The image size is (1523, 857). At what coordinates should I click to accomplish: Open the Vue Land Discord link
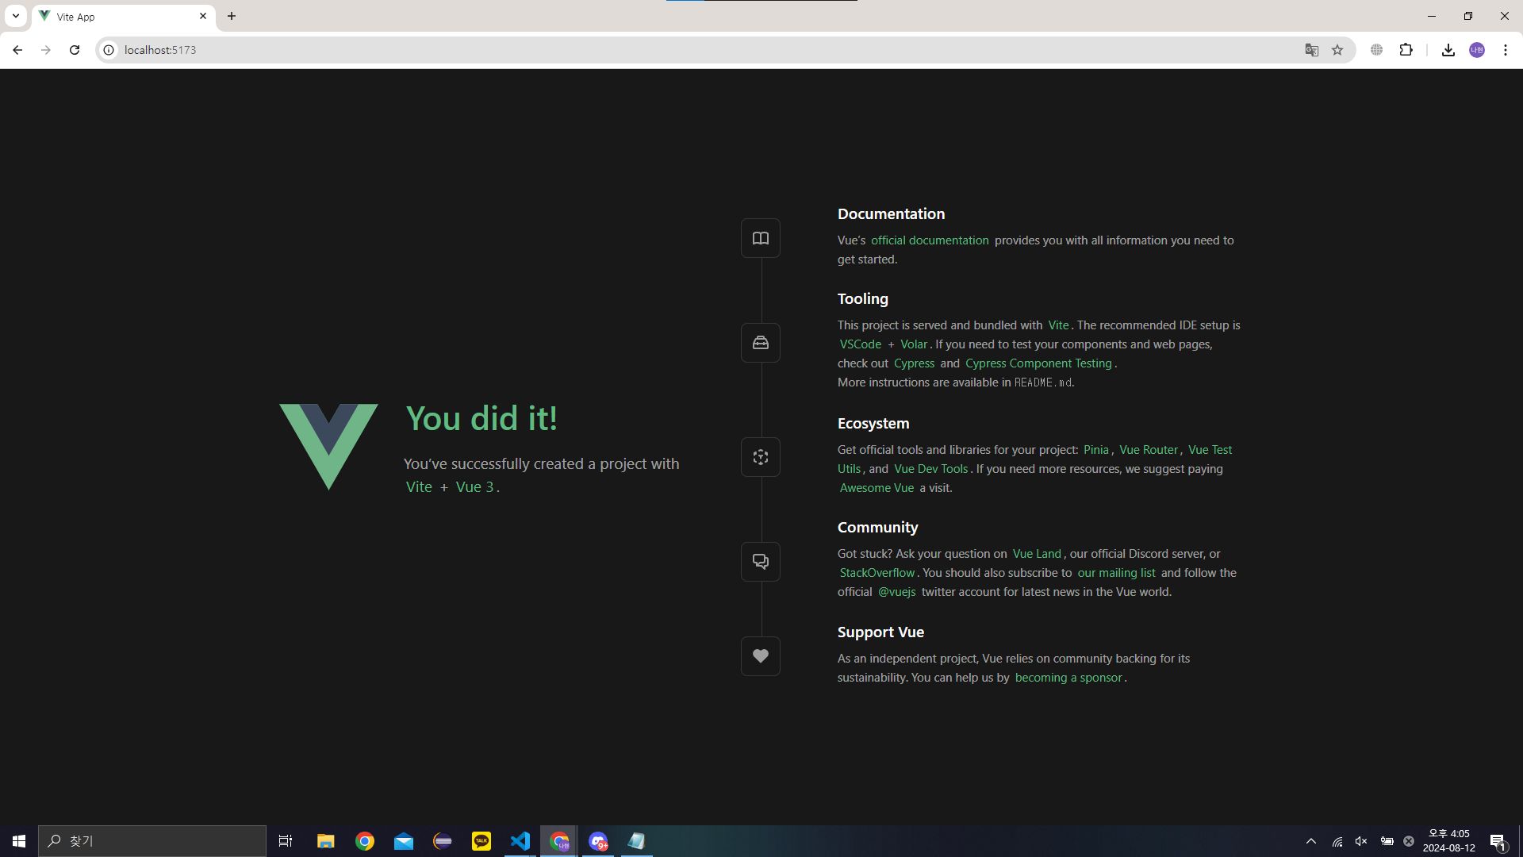[1037, 554]
